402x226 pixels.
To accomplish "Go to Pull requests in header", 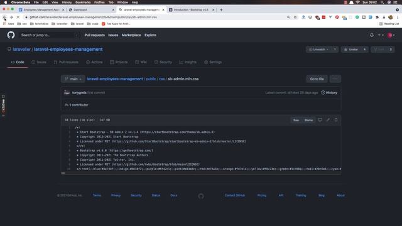I will coord(95,35).
